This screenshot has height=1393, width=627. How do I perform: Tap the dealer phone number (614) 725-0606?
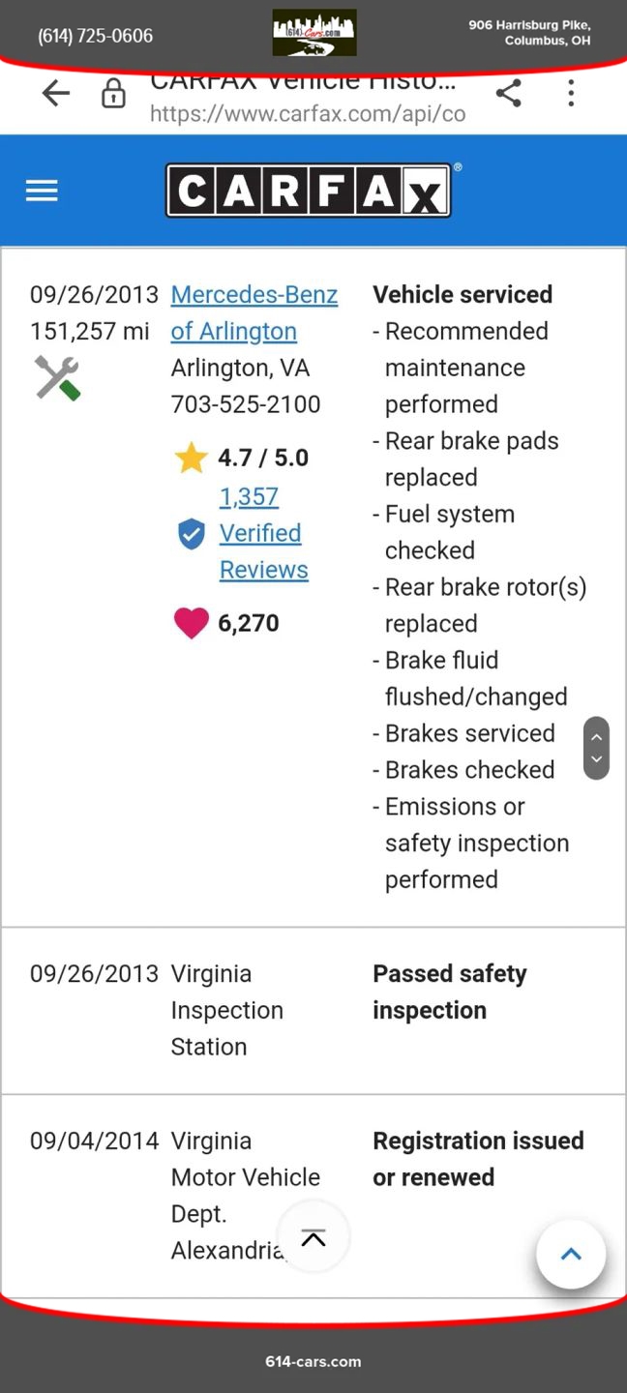point(95,36)
